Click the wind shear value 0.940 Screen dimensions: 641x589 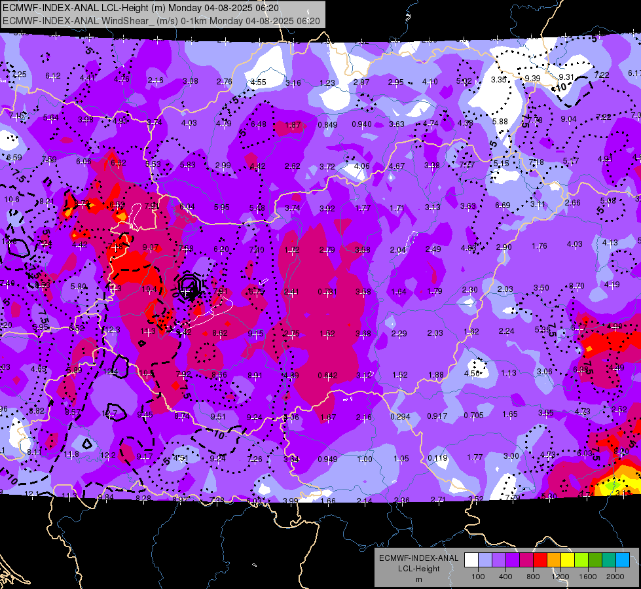click(x=362, y=124)
